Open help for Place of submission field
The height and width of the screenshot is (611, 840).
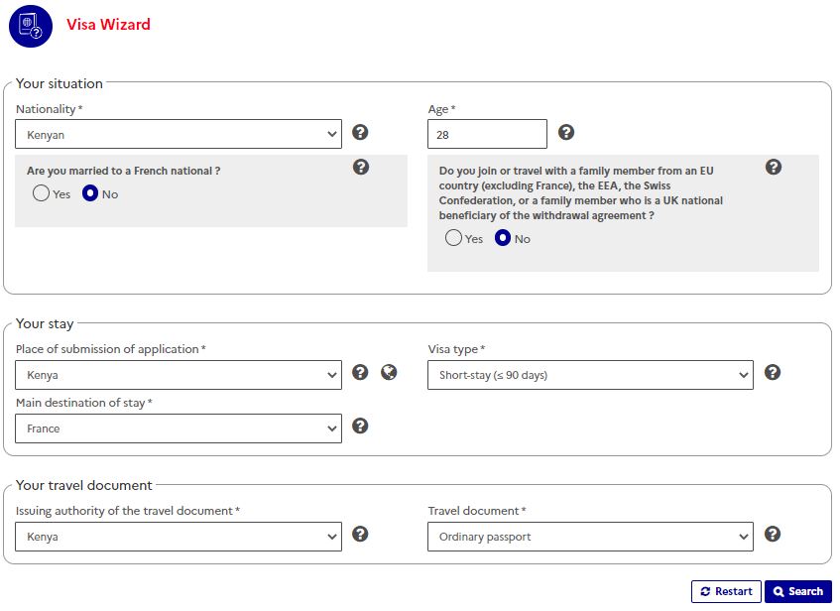coord(360,373)
